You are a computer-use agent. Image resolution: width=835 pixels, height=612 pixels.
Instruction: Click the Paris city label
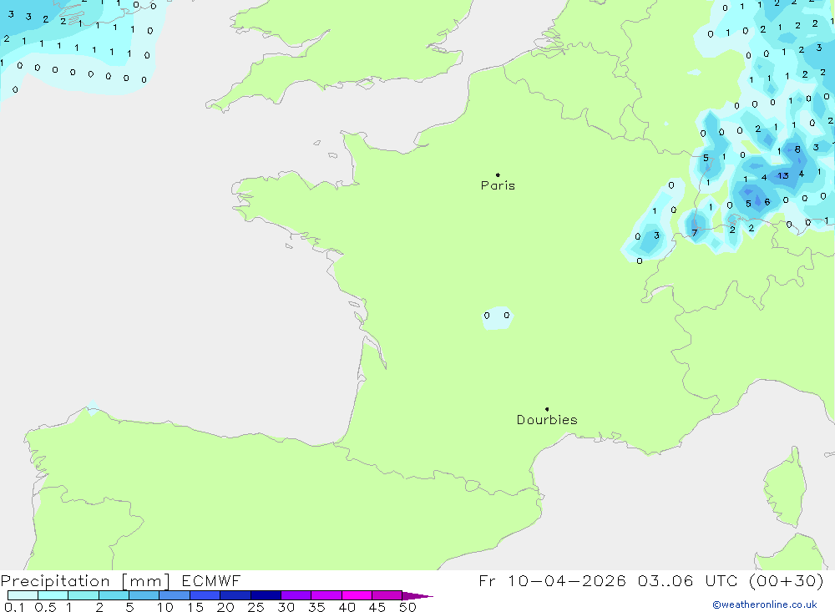(498, 185)
